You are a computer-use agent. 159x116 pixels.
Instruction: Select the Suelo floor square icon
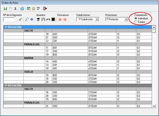click(53, 19)
